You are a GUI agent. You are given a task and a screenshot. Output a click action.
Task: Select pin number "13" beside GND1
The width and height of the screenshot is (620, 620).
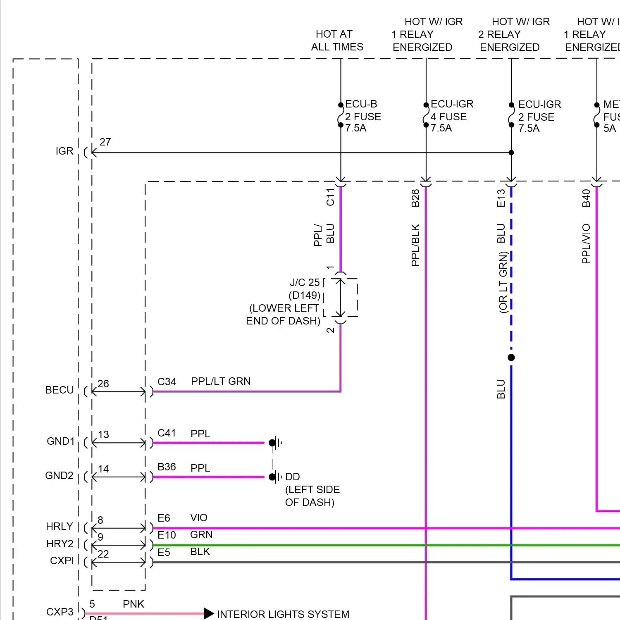click(103, 435)
